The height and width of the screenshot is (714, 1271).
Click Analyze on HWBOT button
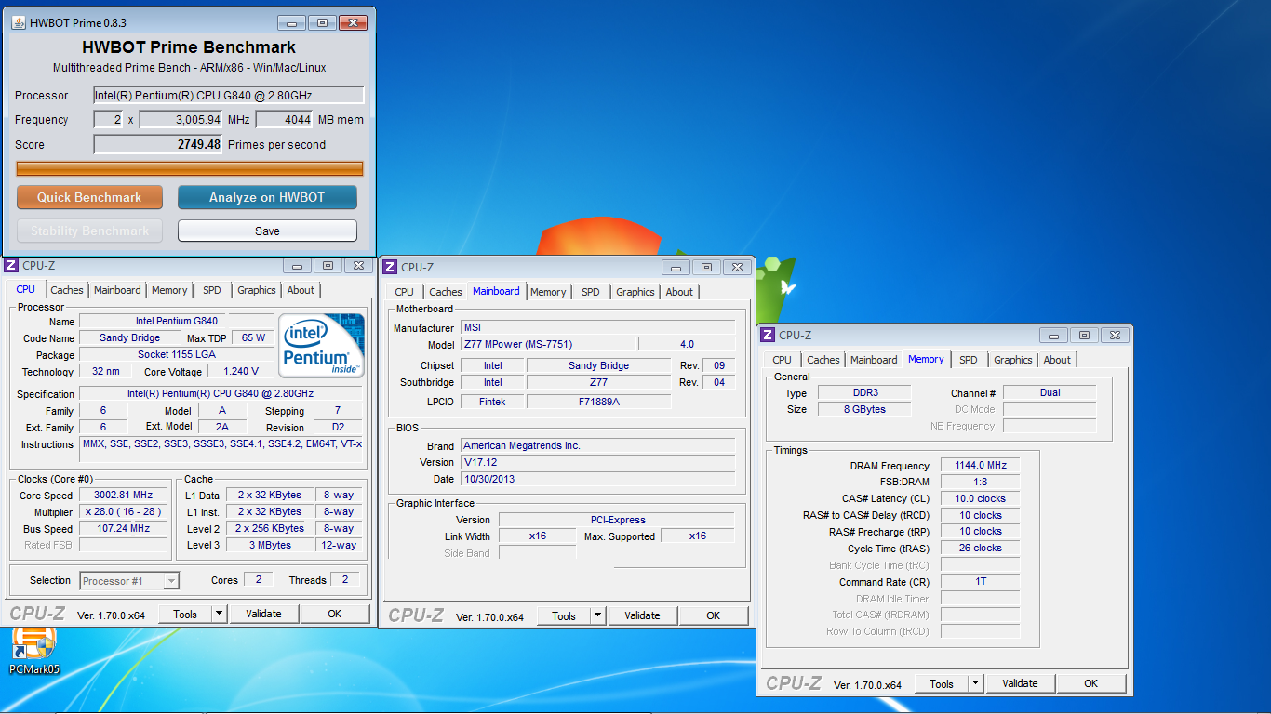pos(267,197)
